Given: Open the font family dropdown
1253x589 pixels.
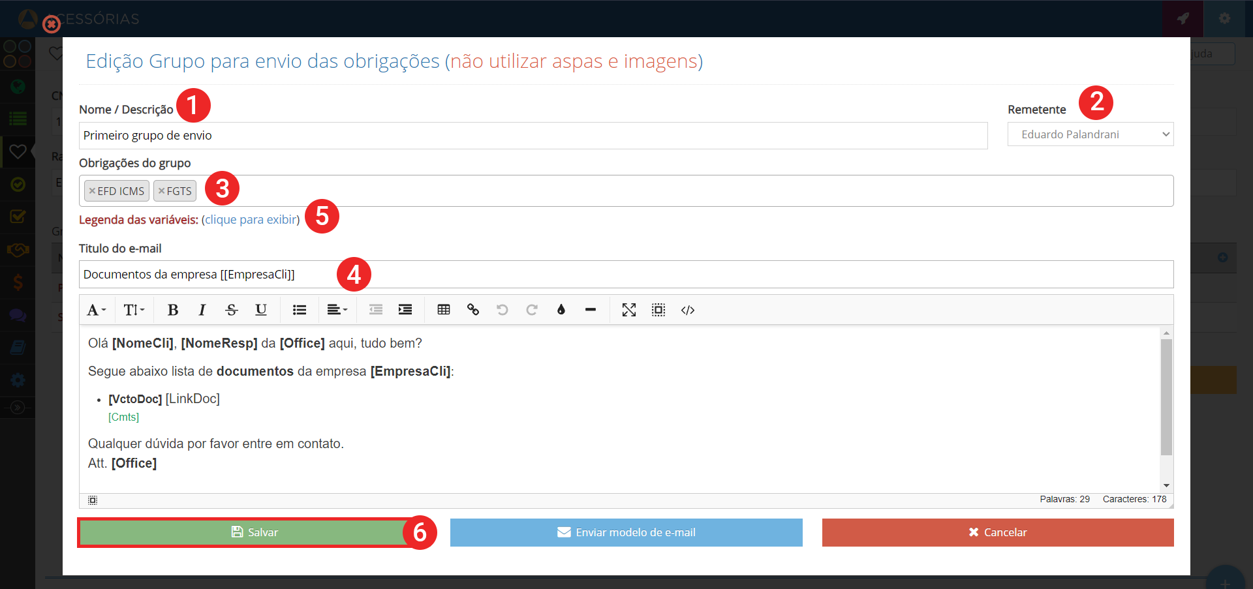Looking at the screenshot, I should coord(96,310).
